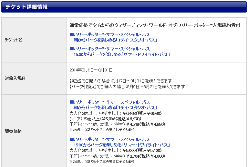Click the チケット詳細情報 header title

[26, 7]
